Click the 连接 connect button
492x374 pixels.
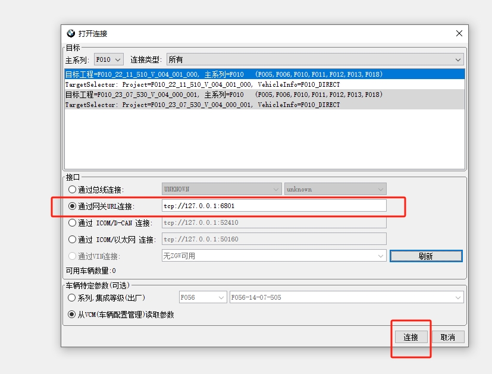[x=410, y=337]
